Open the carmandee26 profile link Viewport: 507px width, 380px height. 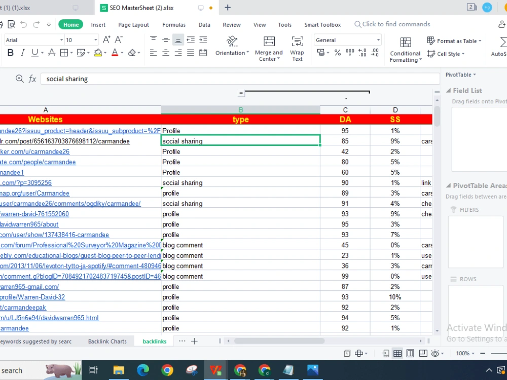click(34, 151)
